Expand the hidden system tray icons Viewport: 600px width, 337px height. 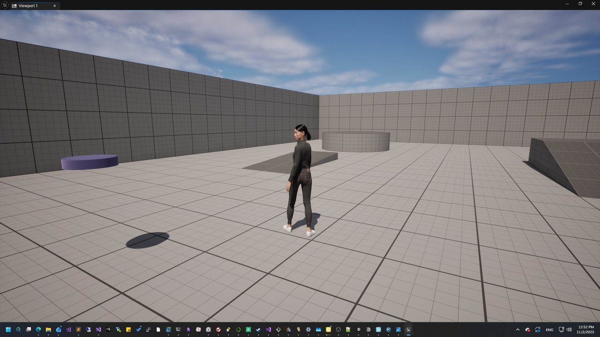(x=517, y=330)
